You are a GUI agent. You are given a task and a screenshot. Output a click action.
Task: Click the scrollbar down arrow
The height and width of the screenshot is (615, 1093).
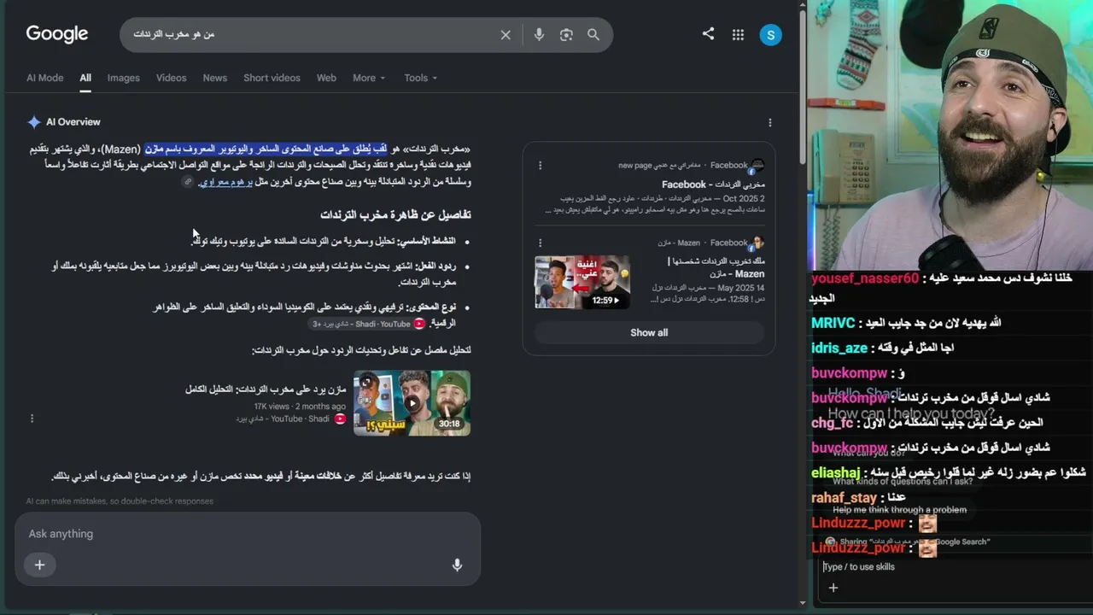[x=803, y=602]
